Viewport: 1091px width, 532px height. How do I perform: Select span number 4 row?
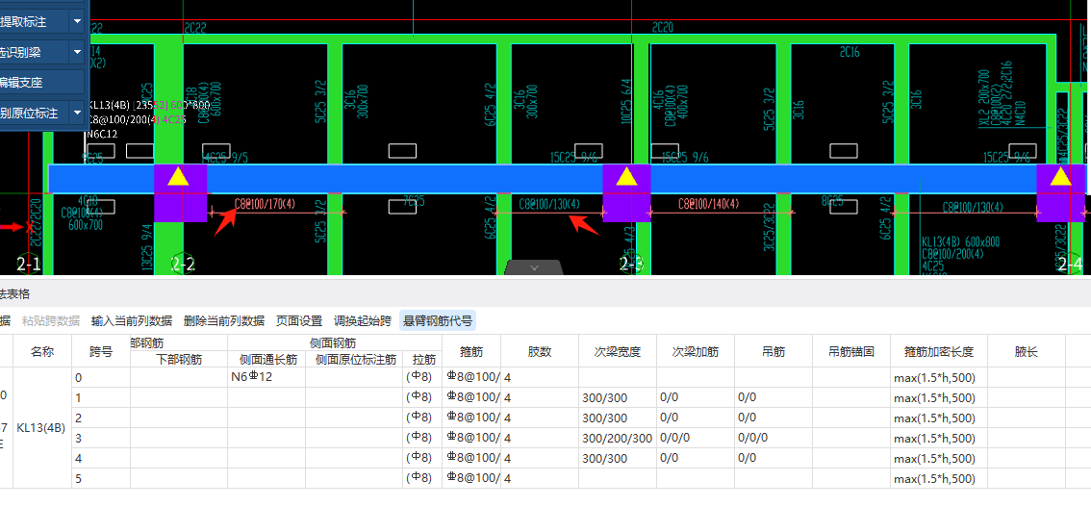click(x=101, y=458)
